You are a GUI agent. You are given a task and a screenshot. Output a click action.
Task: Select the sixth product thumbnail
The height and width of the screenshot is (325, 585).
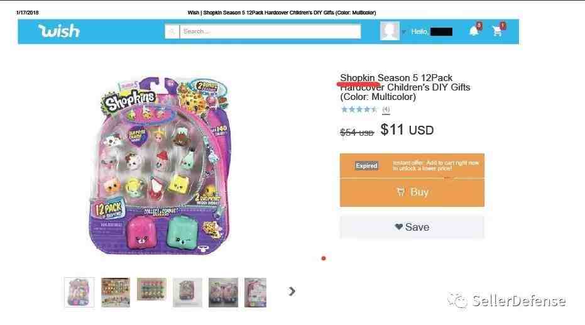(x=256, y=292)
